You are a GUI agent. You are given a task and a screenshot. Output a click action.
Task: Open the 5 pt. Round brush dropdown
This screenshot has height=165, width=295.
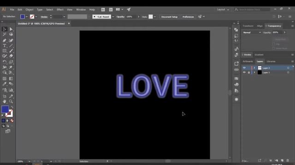113,16
